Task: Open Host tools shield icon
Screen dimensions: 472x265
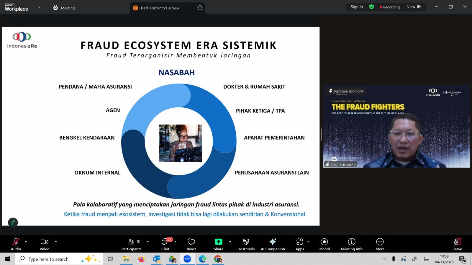Action: coord(246,244)
